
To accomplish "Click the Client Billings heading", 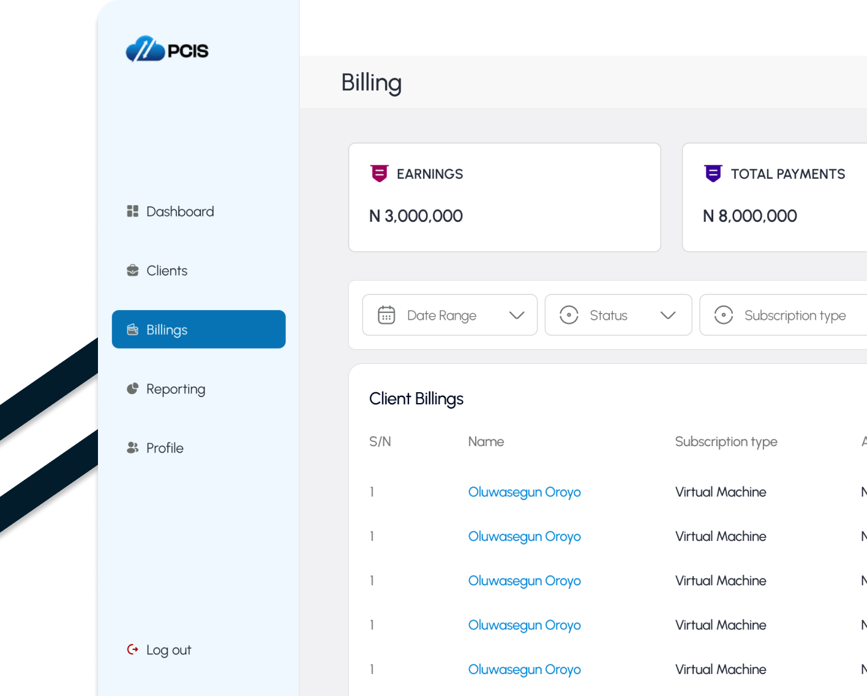I will 416,399.
